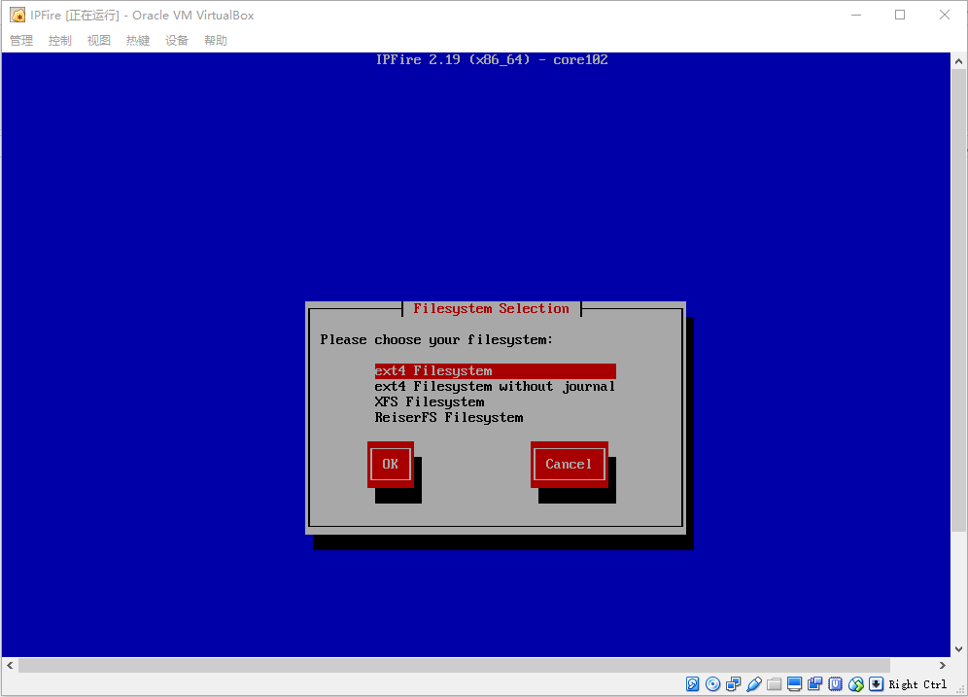
Task: Click vertical scrollbar down arrow
Action: click(x=958, y=648)
